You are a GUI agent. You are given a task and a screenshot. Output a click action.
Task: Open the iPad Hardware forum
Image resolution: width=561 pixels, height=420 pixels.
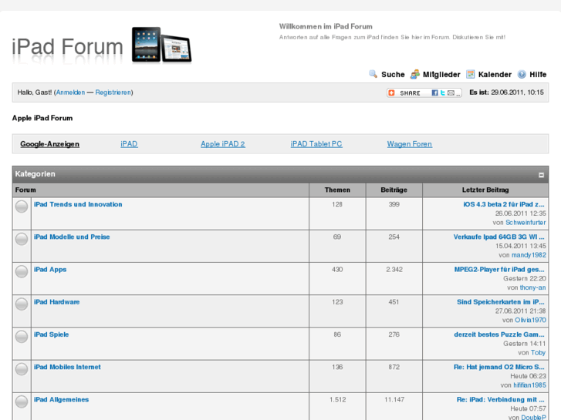[x=56, y=302]
